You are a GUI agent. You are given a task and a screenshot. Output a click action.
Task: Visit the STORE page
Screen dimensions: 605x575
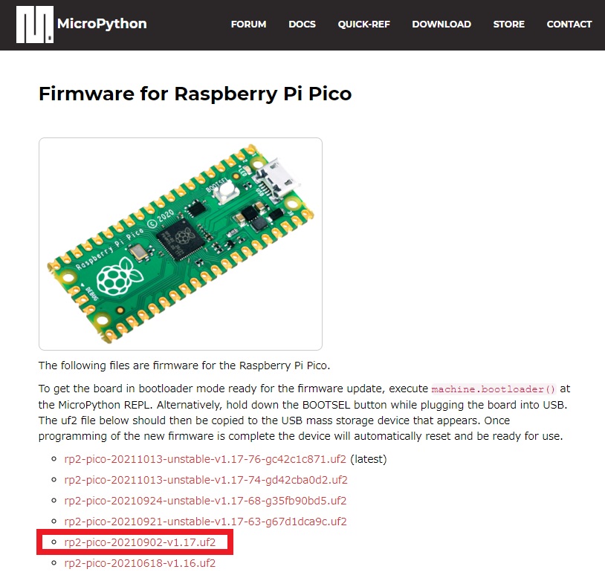coord(508,25)
